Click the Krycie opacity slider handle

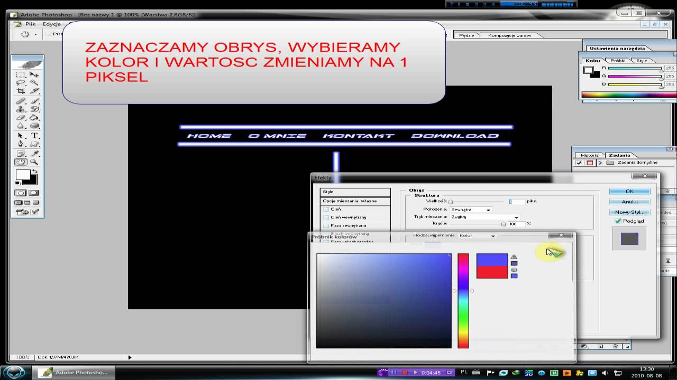pos(504,224)
